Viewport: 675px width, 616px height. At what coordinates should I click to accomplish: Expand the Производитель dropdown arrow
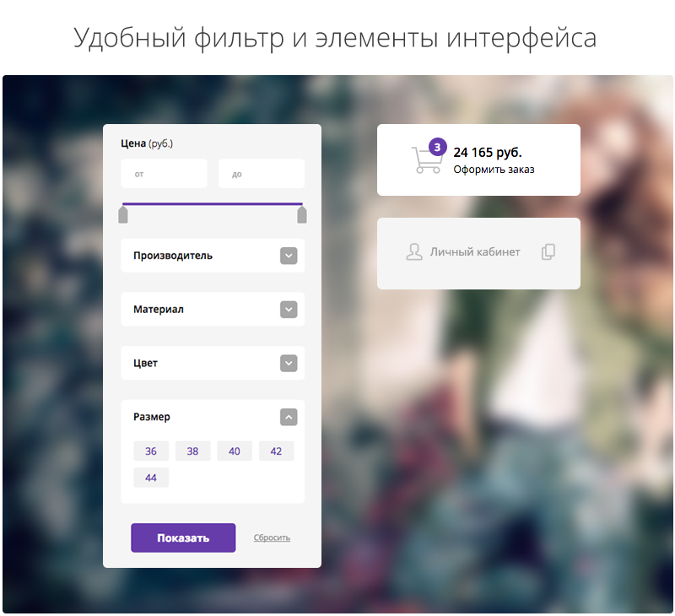(x=289, y=256)
